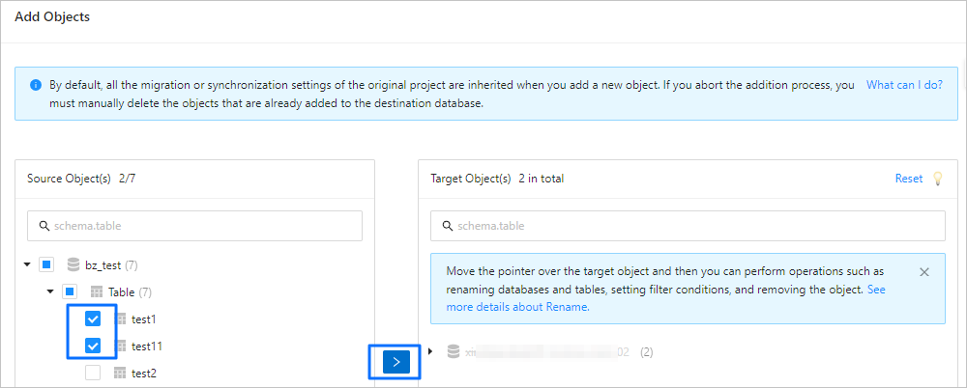Click the bz_test database icon

point(73,264)
